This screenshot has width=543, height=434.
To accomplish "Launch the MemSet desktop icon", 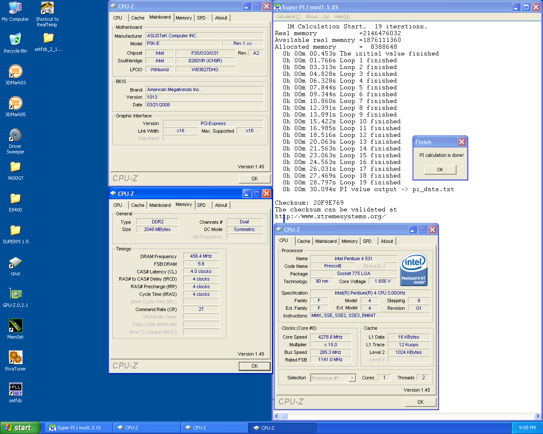I will tap(15, 329).
